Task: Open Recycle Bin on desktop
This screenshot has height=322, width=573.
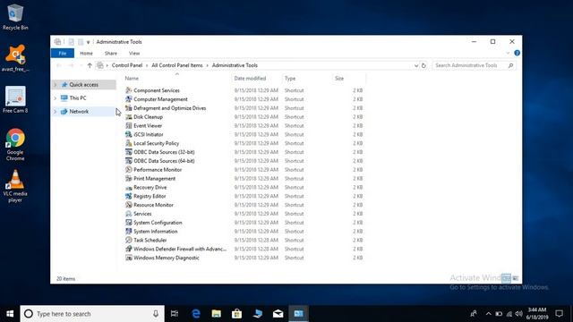Action: [x=15, y=17]
